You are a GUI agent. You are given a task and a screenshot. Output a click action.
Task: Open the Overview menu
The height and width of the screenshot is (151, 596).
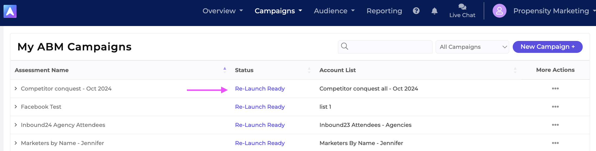point(222,11)
